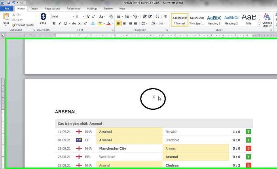Click the Copy command
277x169 pixels.
17,20
